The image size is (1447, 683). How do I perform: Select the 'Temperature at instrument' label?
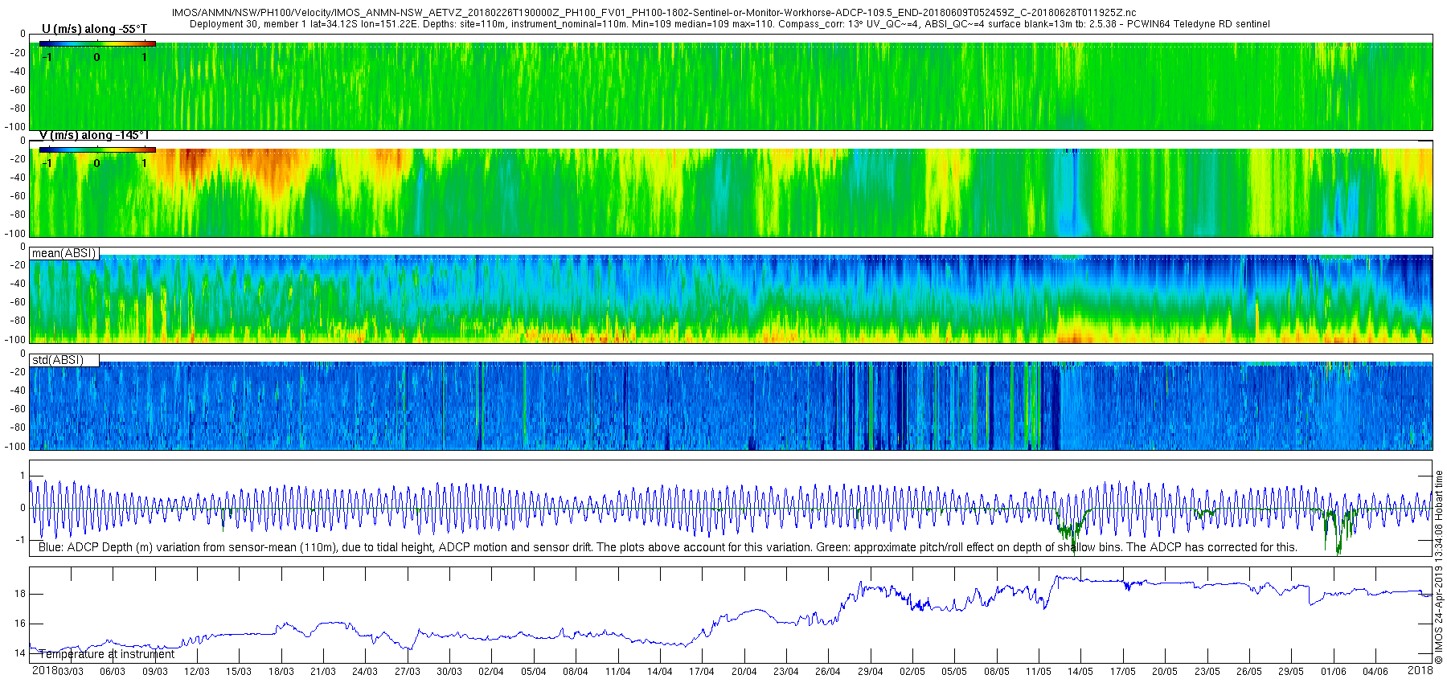[106, 654]
